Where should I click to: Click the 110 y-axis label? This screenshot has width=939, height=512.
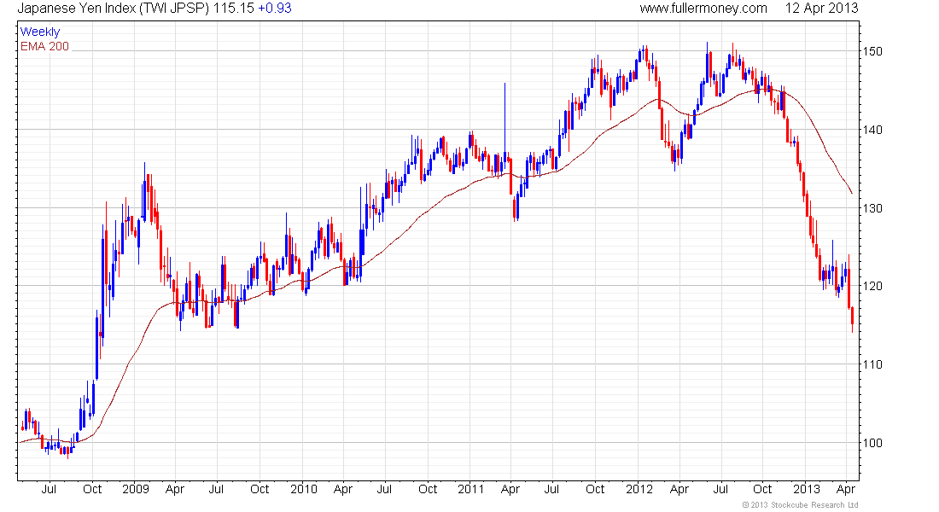point(872,364)
